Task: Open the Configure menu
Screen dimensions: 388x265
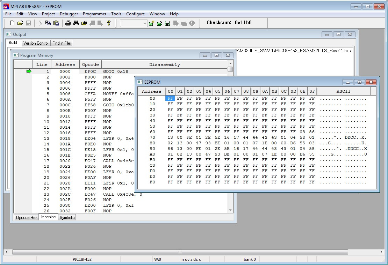Action: (x=135, y=14)
